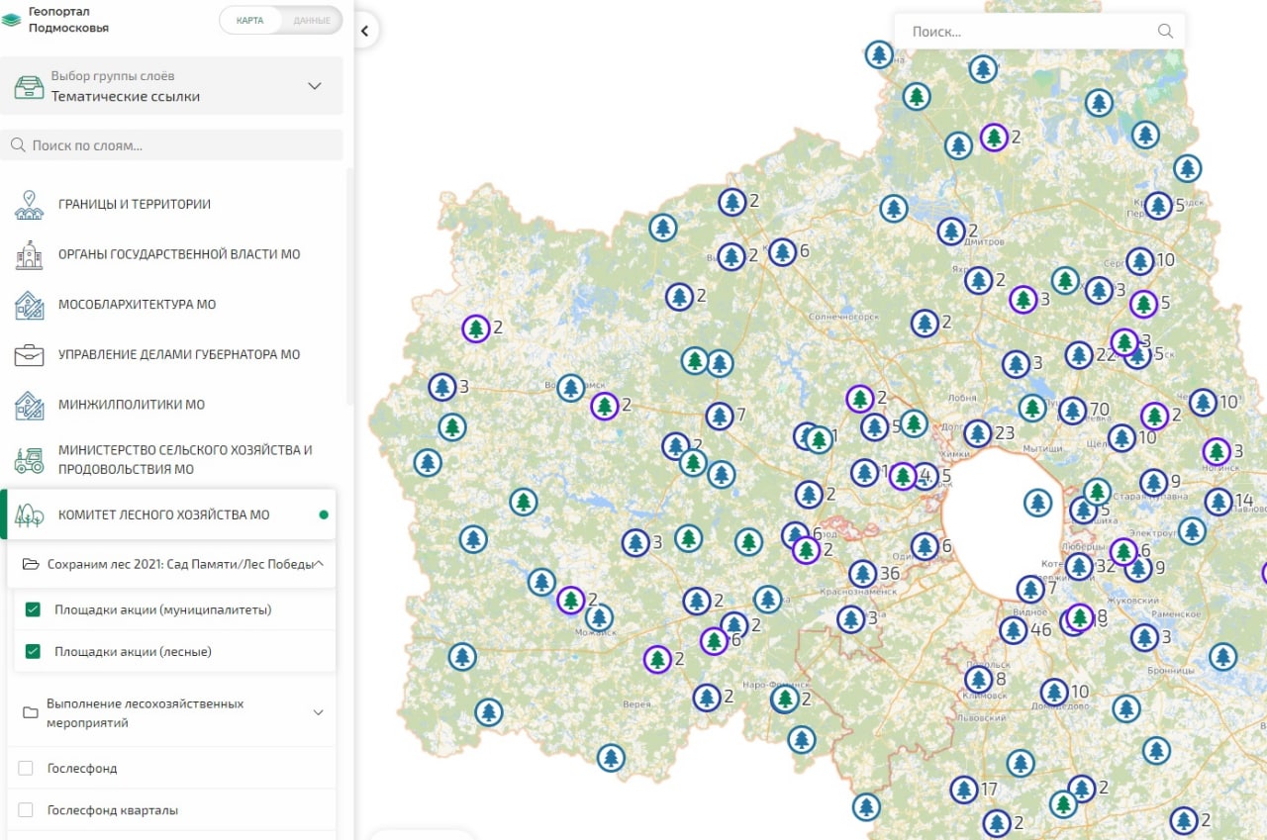Click the tree cluster marker labeled 14
The image size is (1267, 840).
click(1218, 501)
